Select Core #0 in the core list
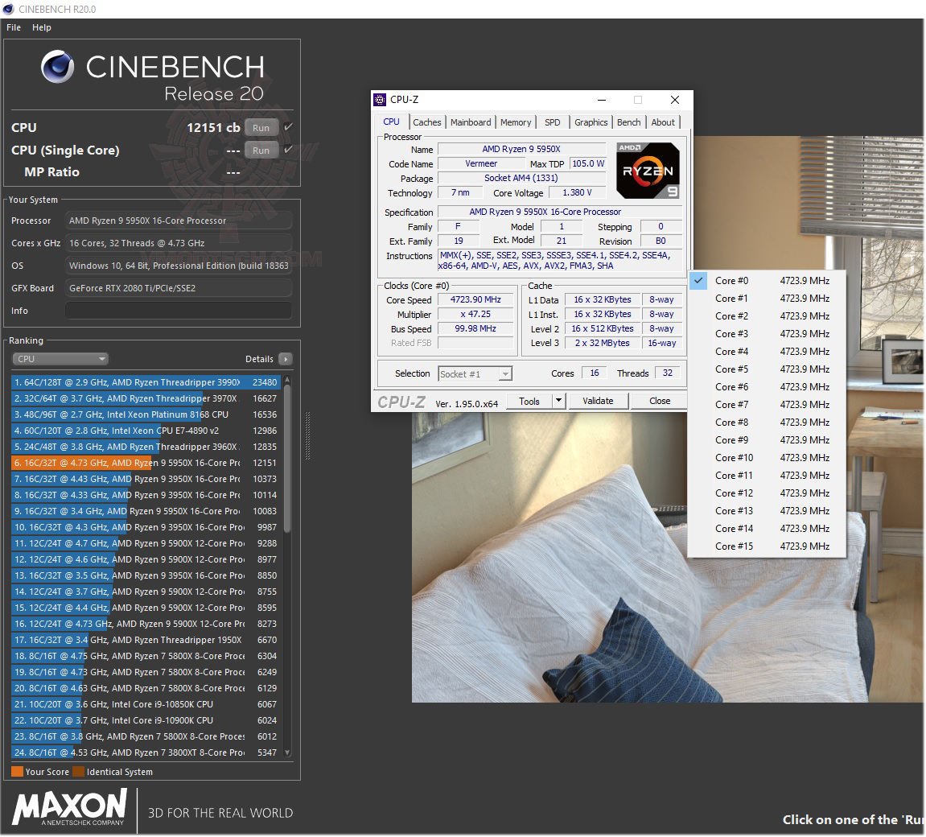 (768, 281)
